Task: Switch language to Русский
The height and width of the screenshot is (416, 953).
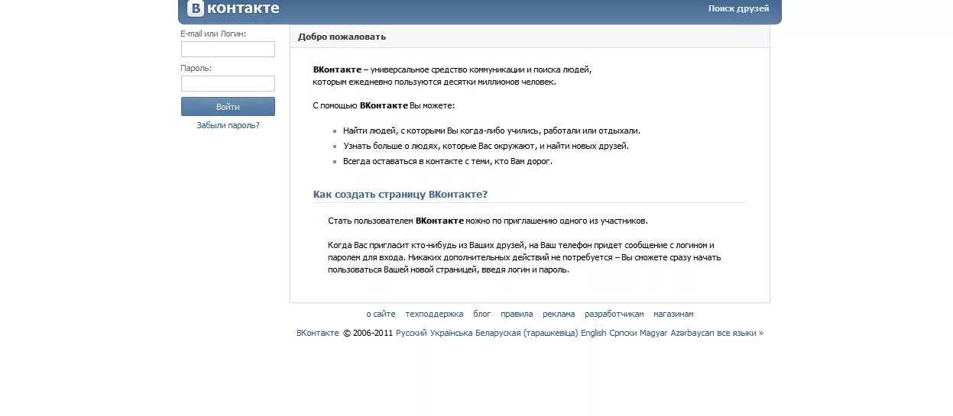Action: (x=411, y=333)
